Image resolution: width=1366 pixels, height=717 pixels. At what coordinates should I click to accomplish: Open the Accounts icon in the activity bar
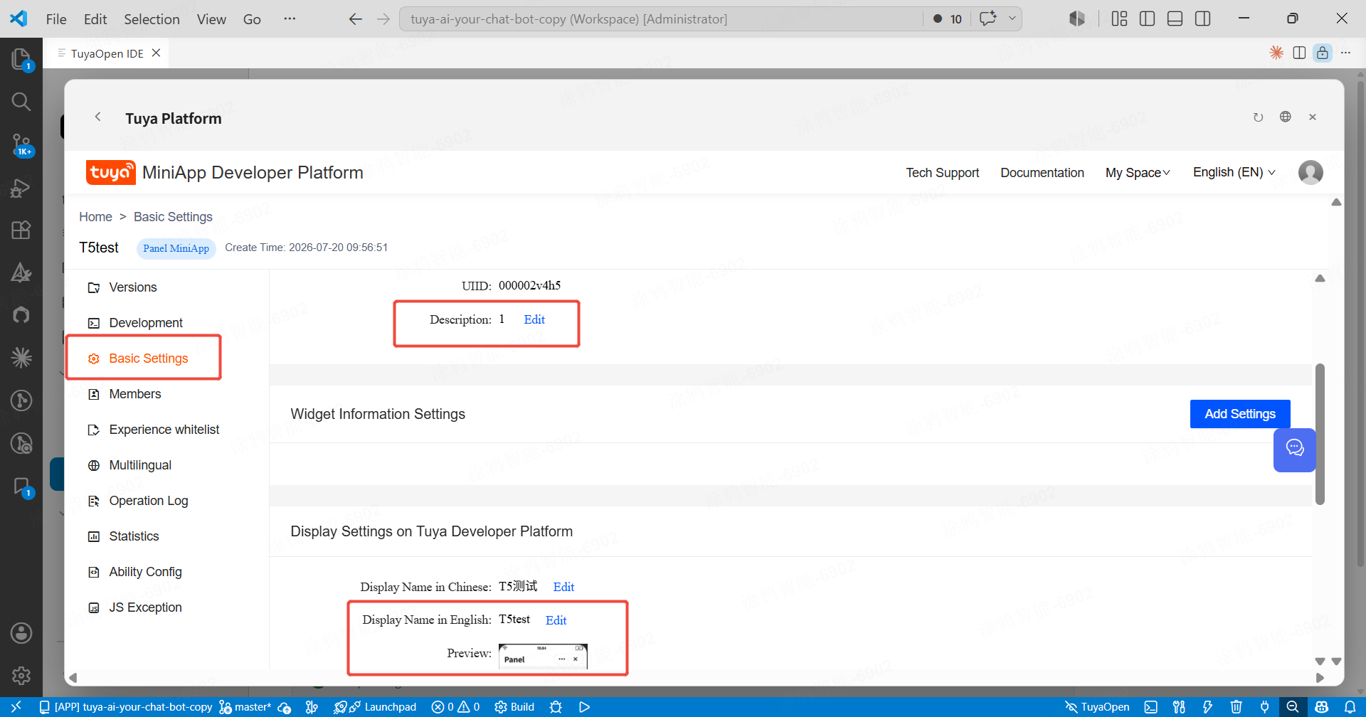[21, 633]
